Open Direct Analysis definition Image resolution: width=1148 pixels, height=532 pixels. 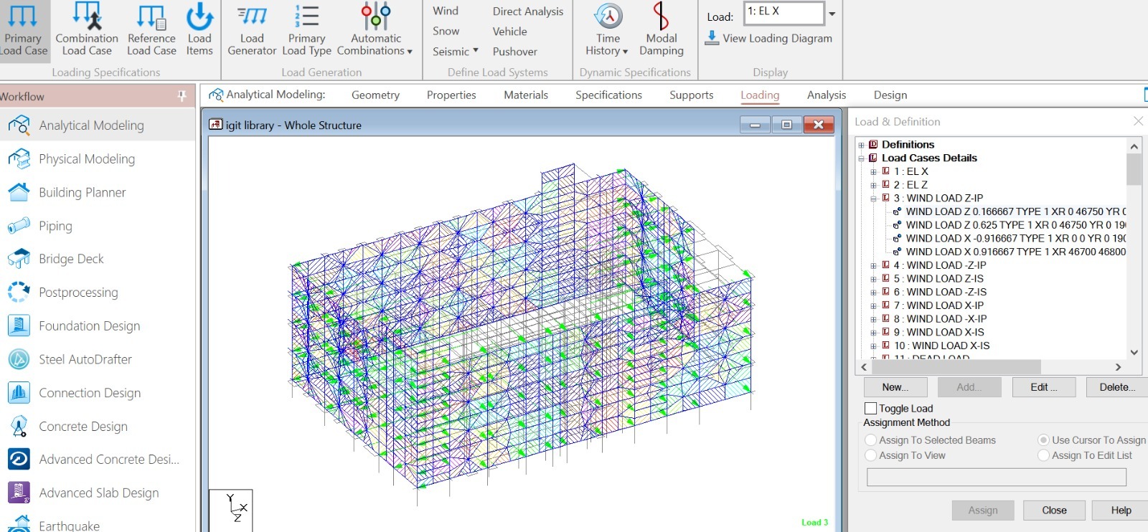[x=528, y=11]
